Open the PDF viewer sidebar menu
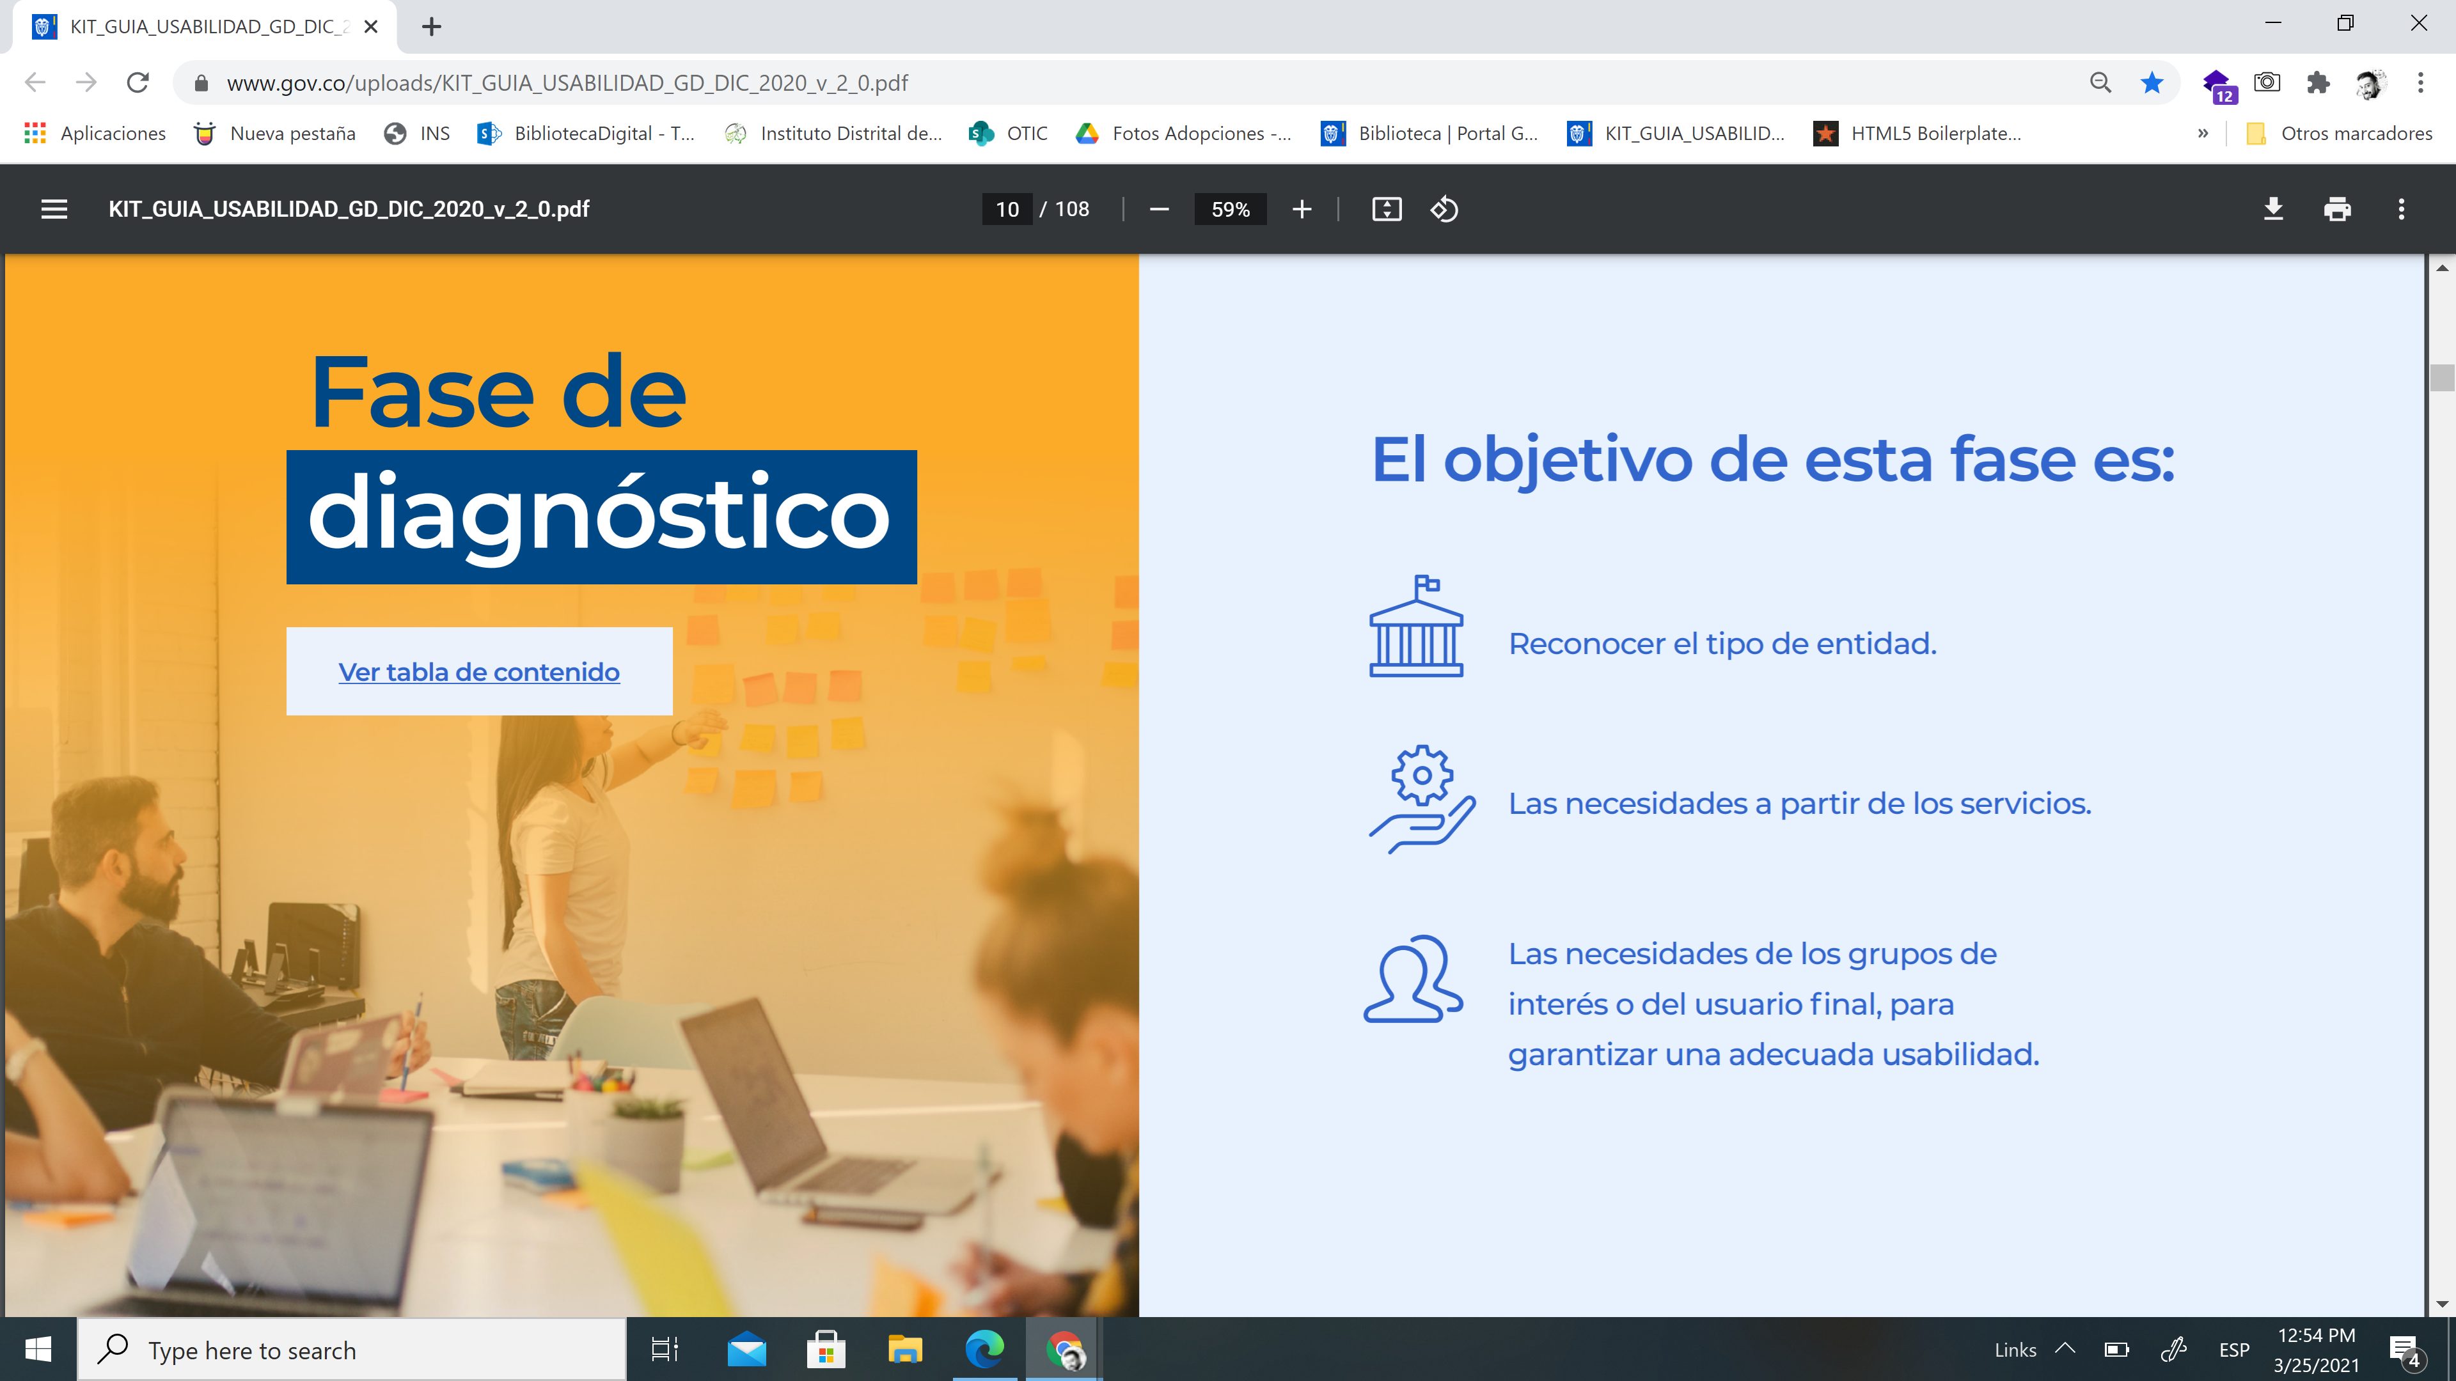The image size is (2456, 1381). click(54, 208)
